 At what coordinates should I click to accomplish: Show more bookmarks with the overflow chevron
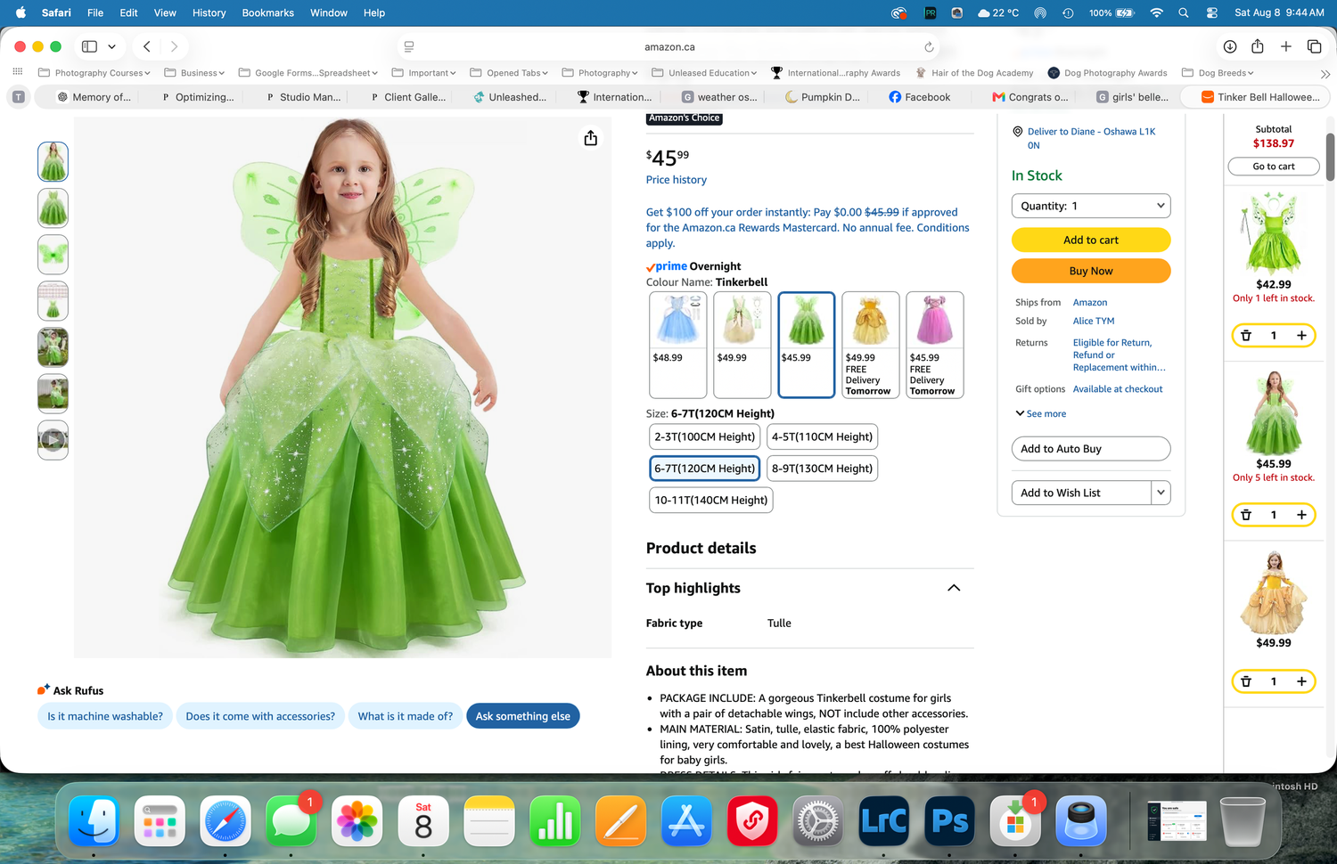click(x=1325, y=73)
